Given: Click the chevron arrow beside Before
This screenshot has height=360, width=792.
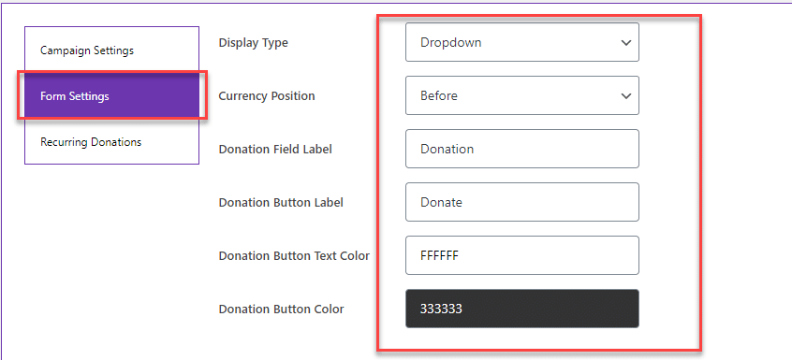Looking at the screenshot, I should [625, 95].
